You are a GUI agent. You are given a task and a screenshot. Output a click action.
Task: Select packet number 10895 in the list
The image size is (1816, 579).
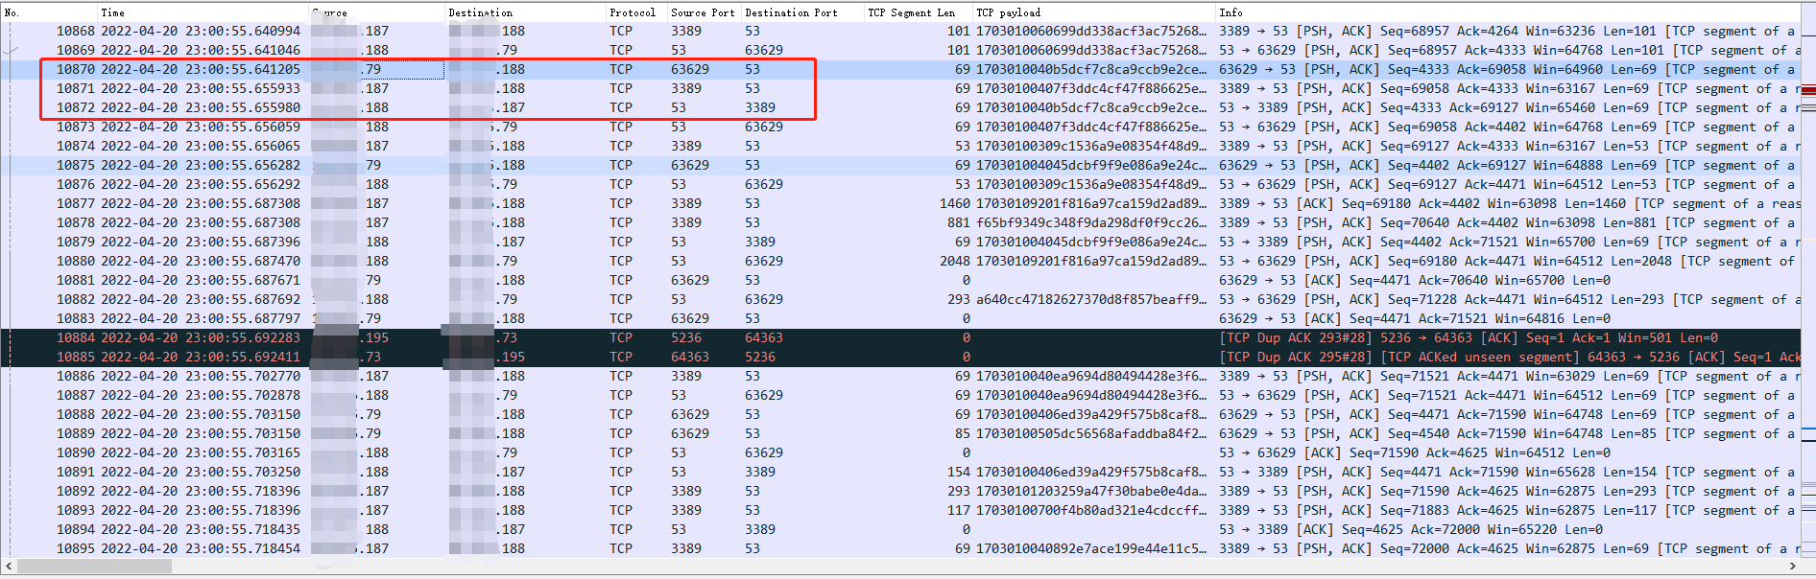[76, 548]
